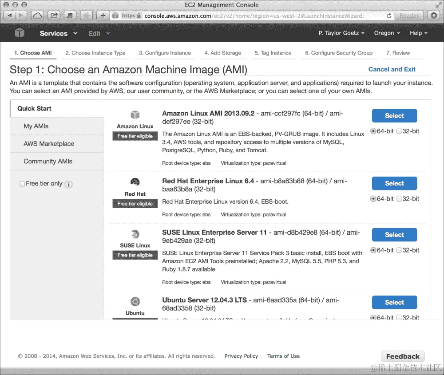This screenshot has height=375, width=444.
Task: Open the Help dropdown menu
Action: 419,33
